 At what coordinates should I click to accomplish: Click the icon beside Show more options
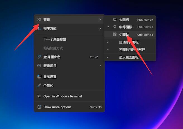[x=39, y=107]
